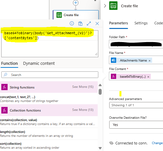Click the function list scrollbar down arrow

(100, 148)
